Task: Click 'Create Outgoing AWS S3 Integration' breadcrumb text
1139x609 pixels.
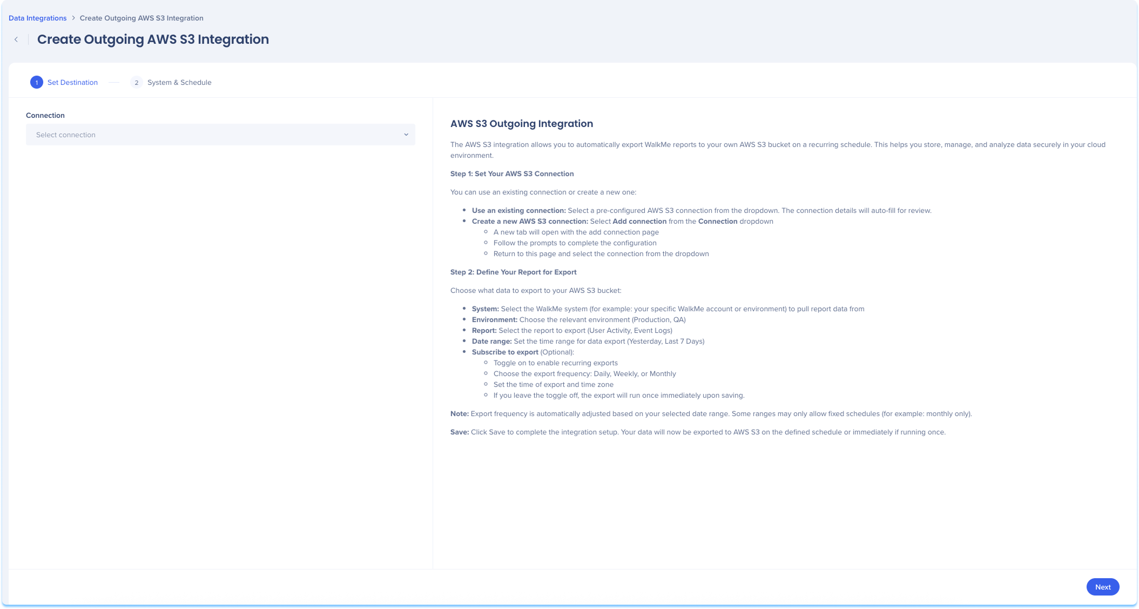Action: (141, 18)
